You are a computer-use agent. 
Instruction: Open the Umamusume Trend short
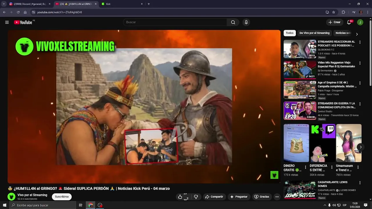[349, 143]
